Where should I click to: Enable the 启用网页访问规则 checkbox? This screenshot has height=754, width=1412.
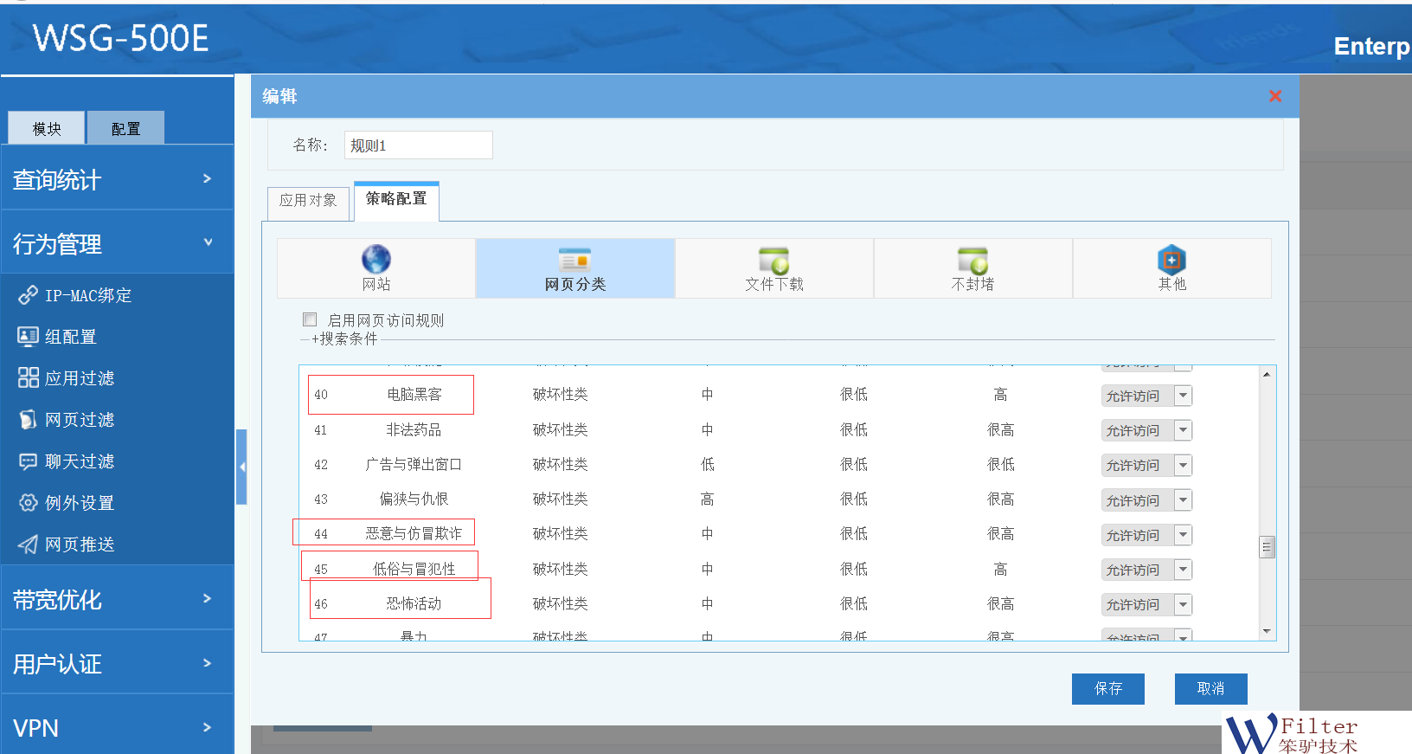click(310, 319)
